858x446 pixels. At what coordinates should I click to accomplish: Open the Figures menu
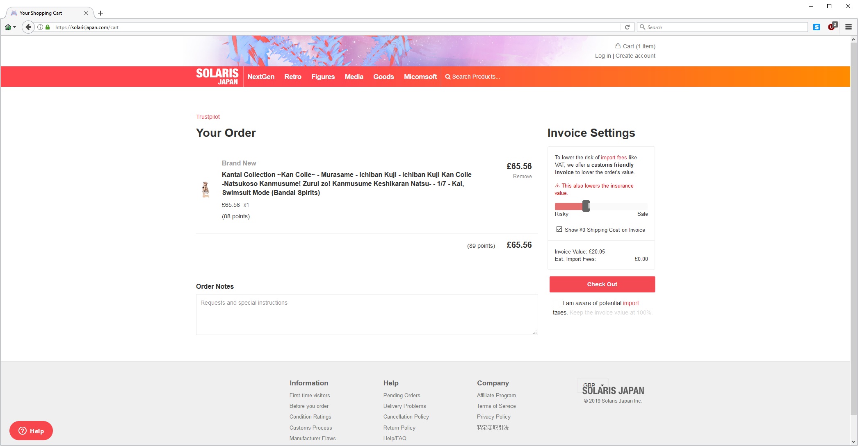pos(323,77)
